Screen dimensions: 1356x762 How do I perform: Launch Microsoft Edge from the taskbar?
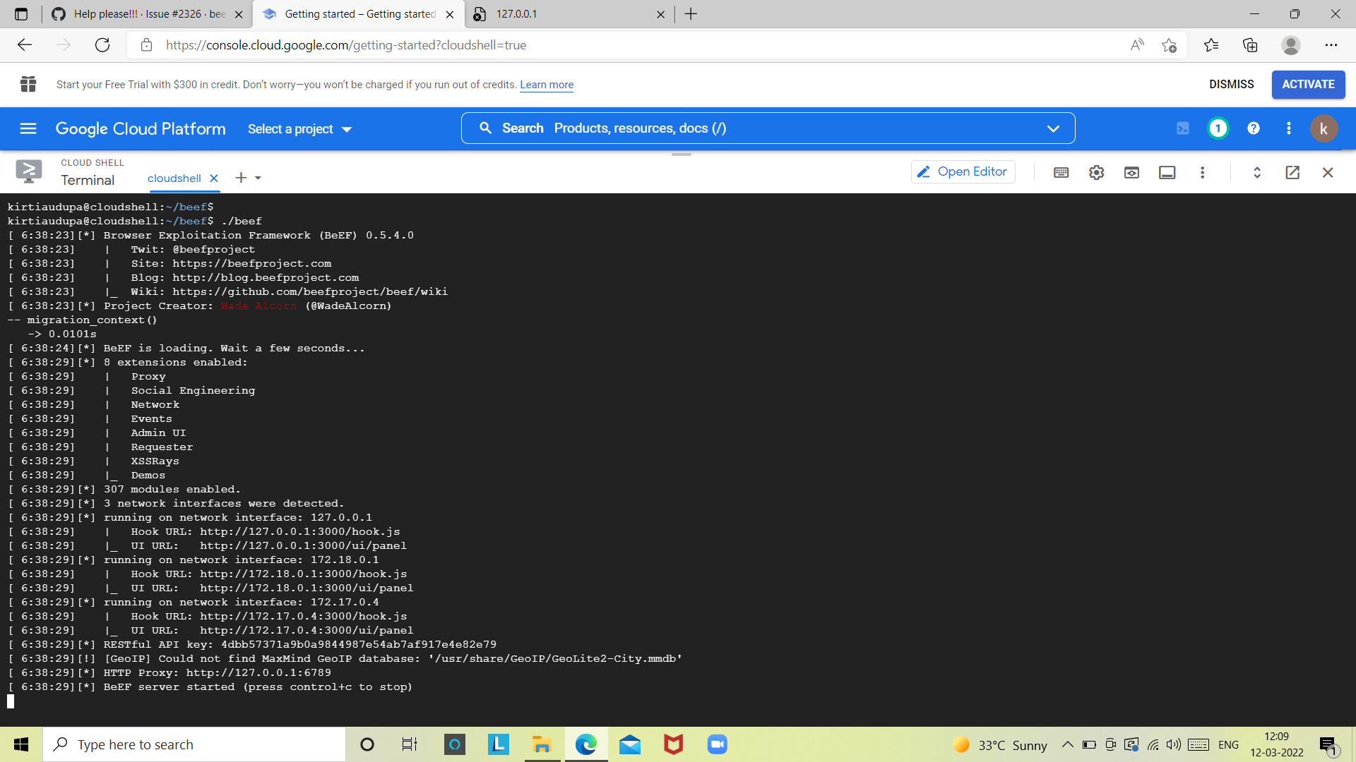tap(585, 744)
